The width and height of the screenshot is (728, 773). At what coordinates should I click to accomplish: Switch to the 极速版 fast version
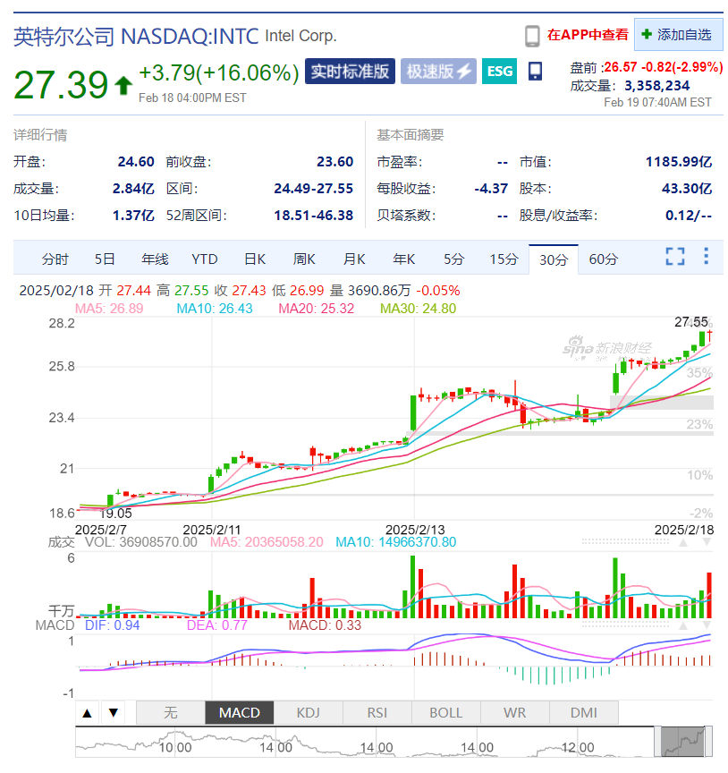438,72
